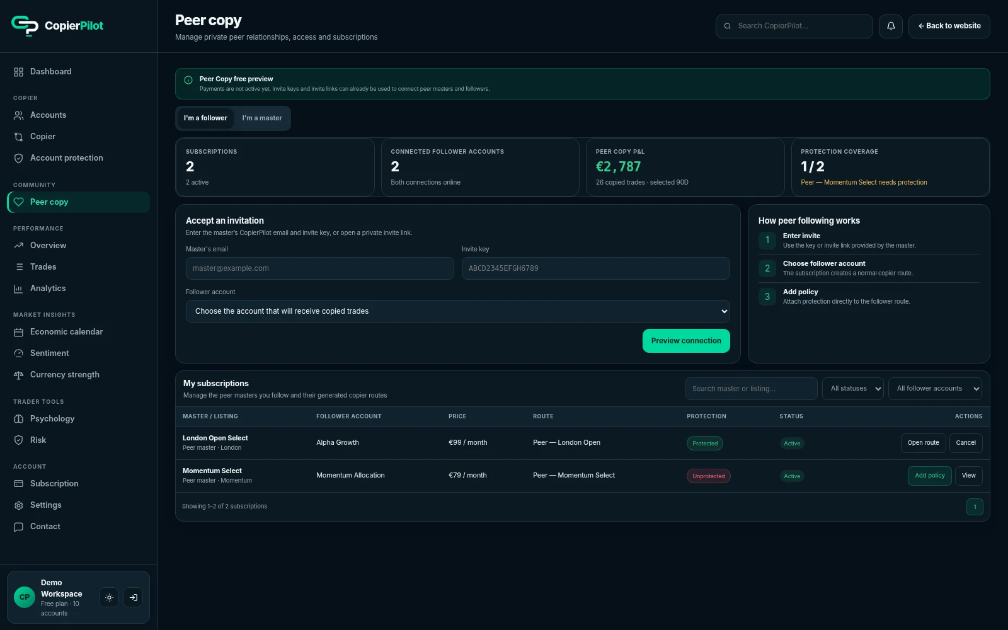Click the Peer copy heart icon
Screen dimensions: 1008x630
click(18, 202)
